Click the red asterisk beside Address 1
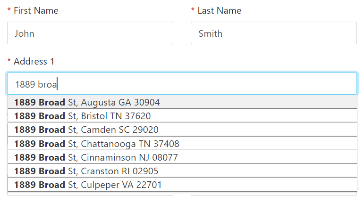 coord(9,61)
